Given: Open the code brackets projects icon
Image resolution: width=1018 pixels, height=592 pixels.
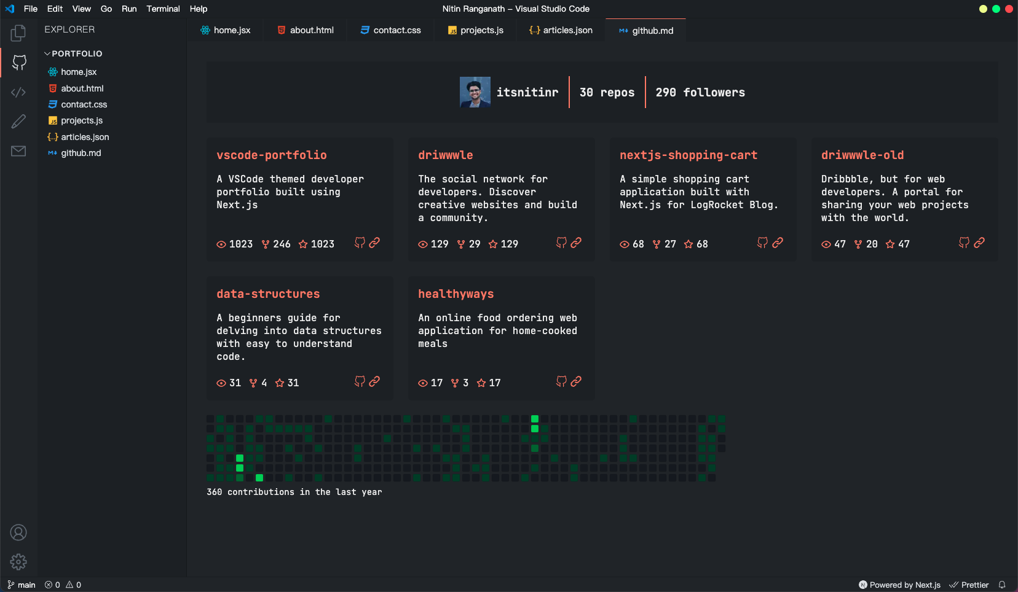Looking at the screenshot, I should [18, 92].
